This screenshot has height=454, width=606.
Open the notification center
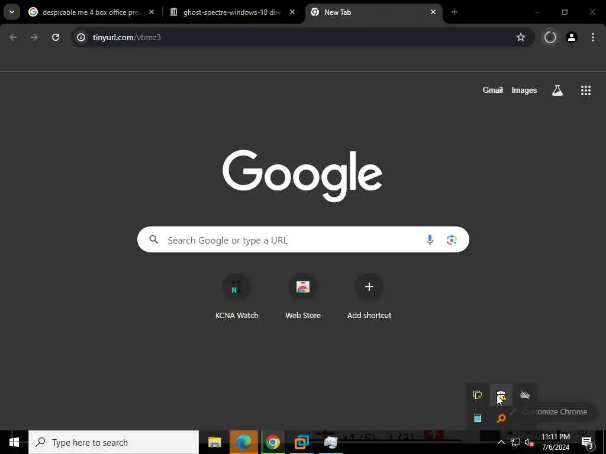(x=588, y=442)
